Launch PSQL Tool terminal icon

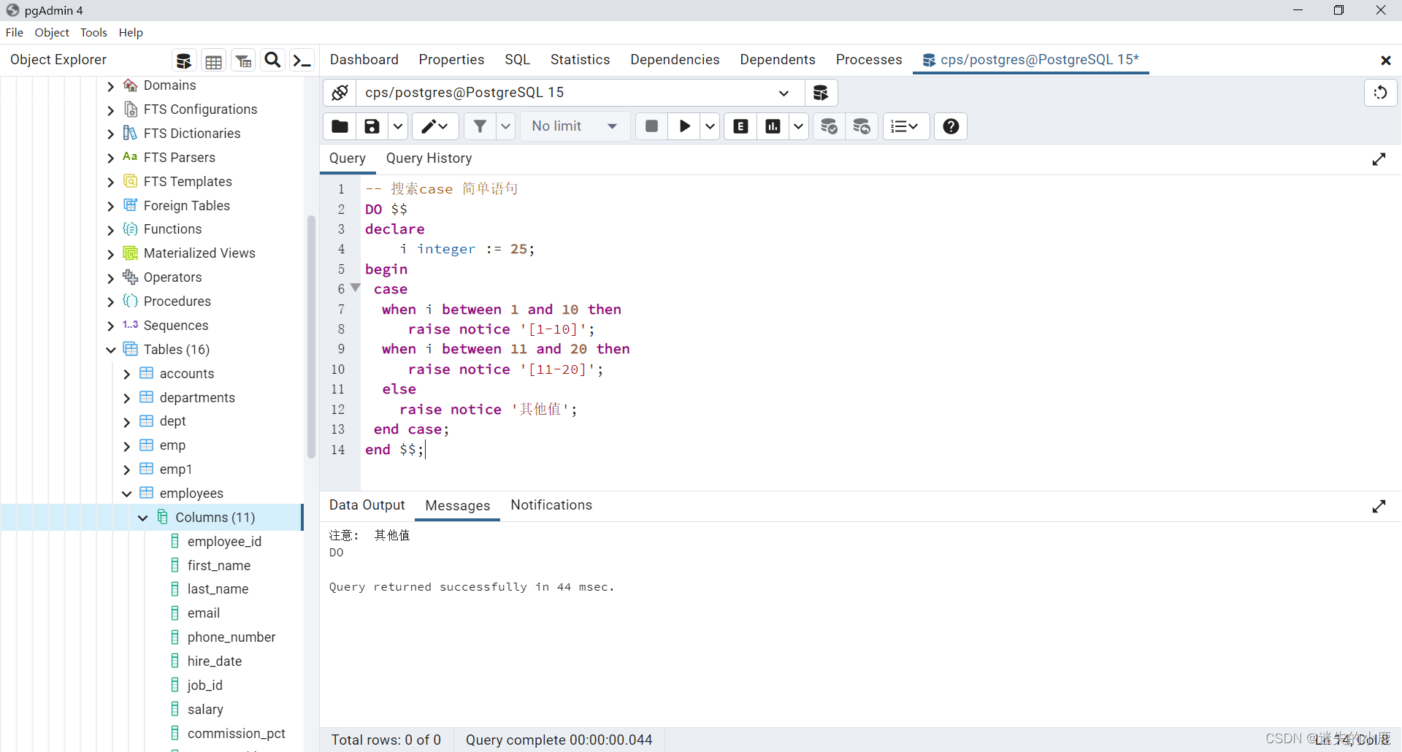302,61
